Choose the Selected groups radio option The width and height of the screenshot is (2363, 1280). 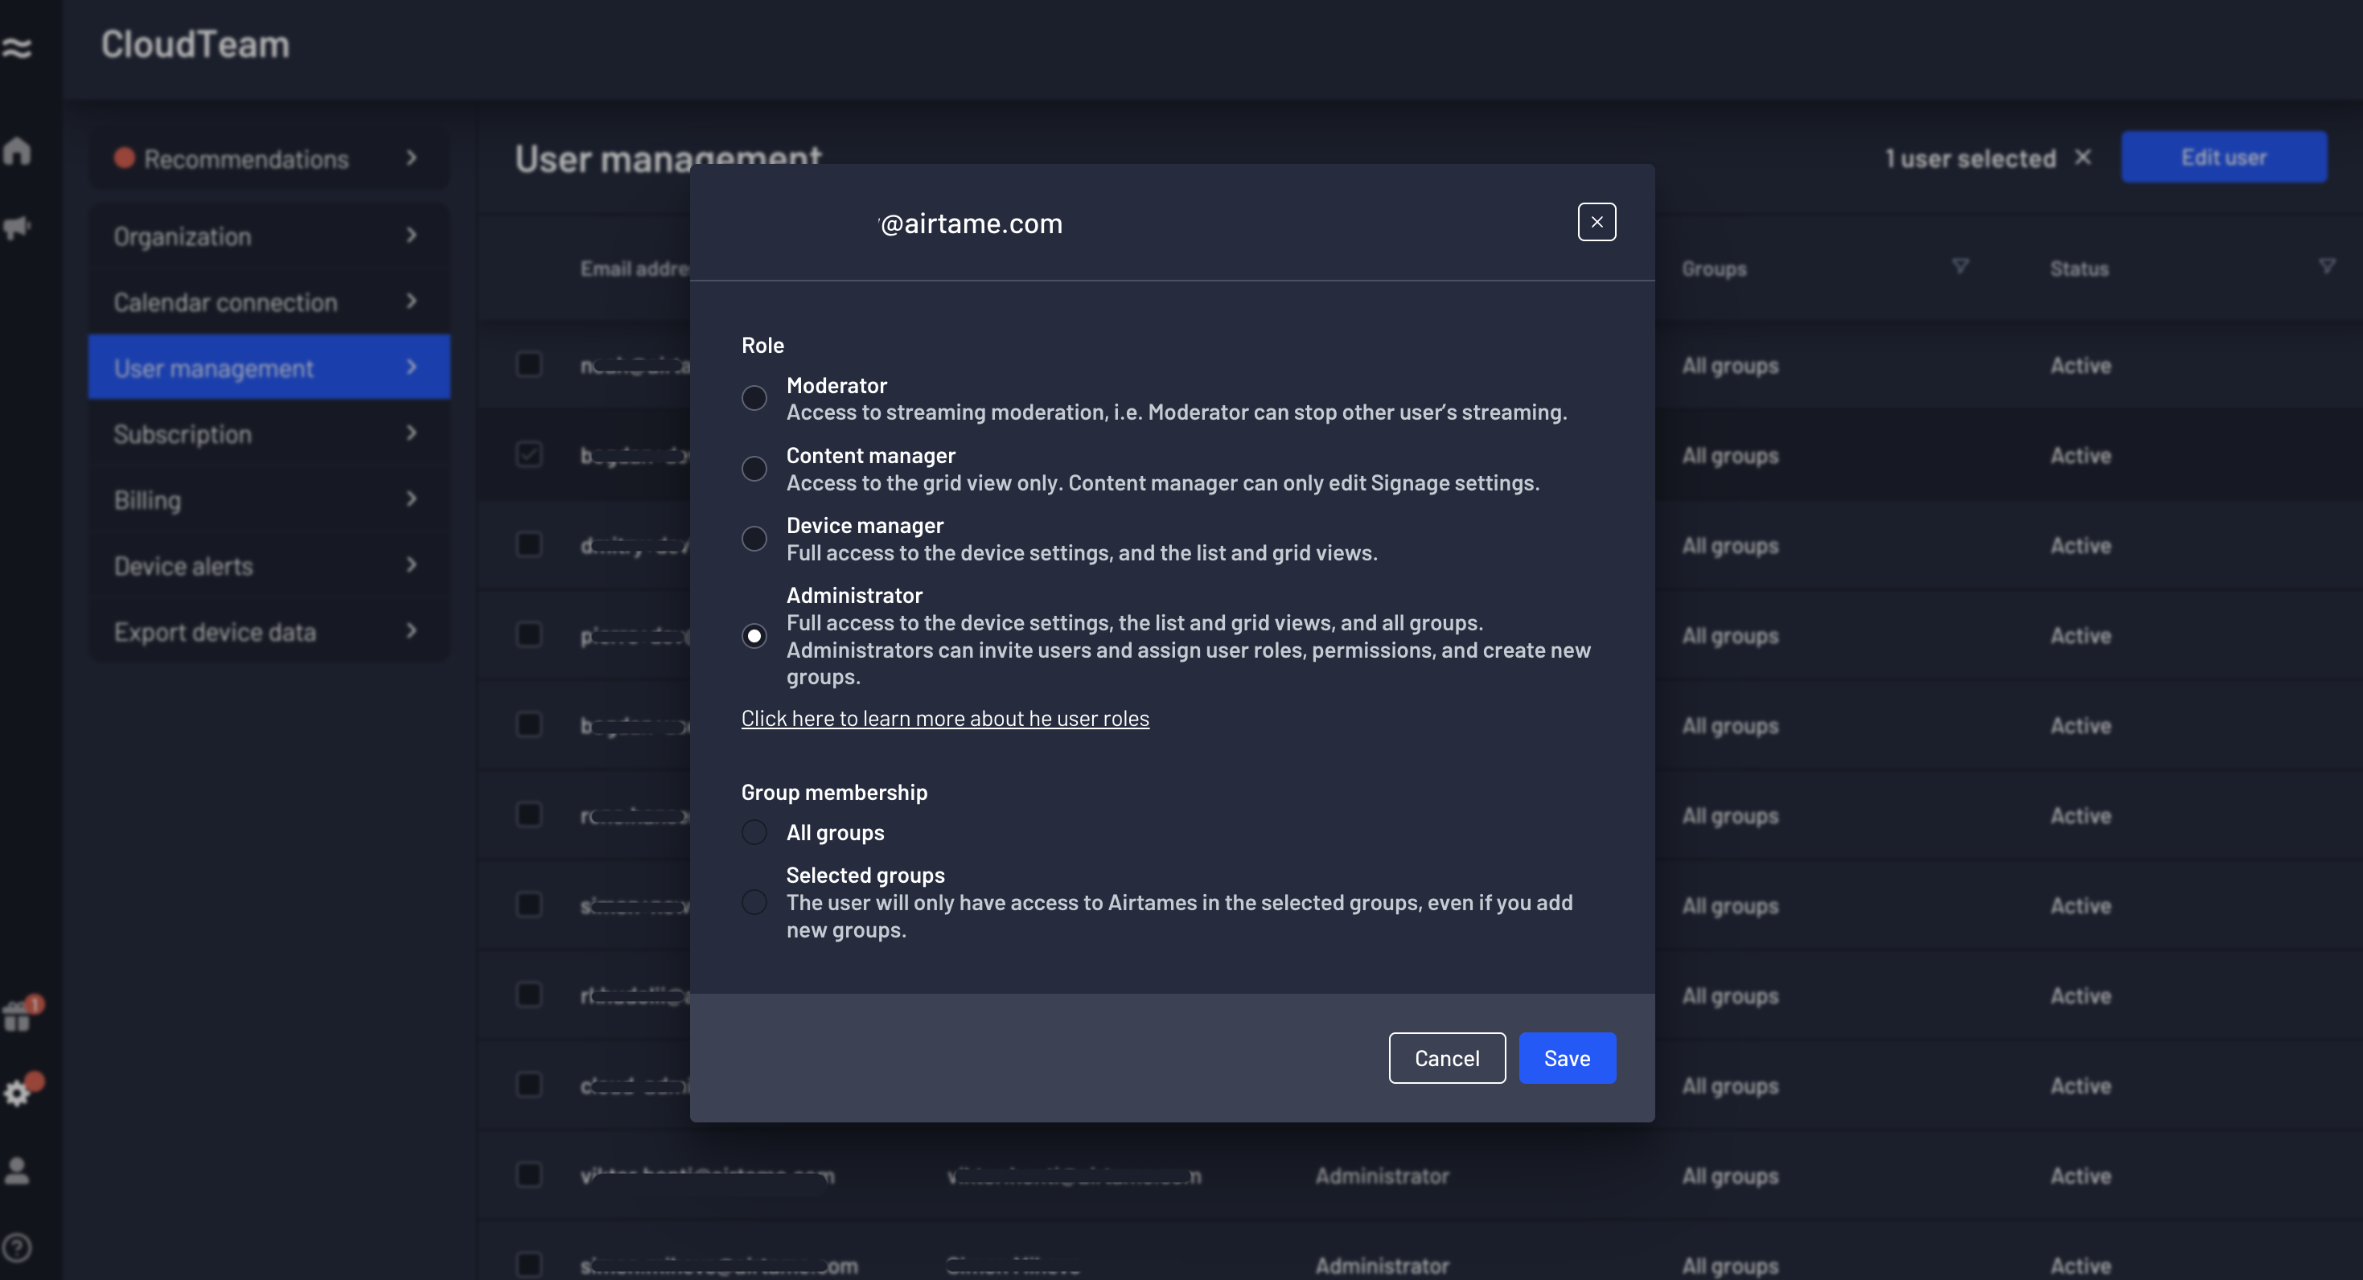click(x=754, y=902)
